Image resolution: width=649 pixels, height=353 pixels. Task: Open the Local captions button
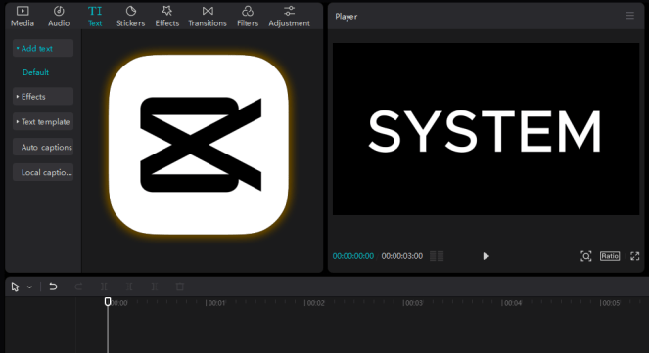tap(43, 172)
